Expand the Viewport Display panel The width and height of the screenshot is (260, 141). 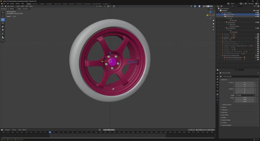225,120
